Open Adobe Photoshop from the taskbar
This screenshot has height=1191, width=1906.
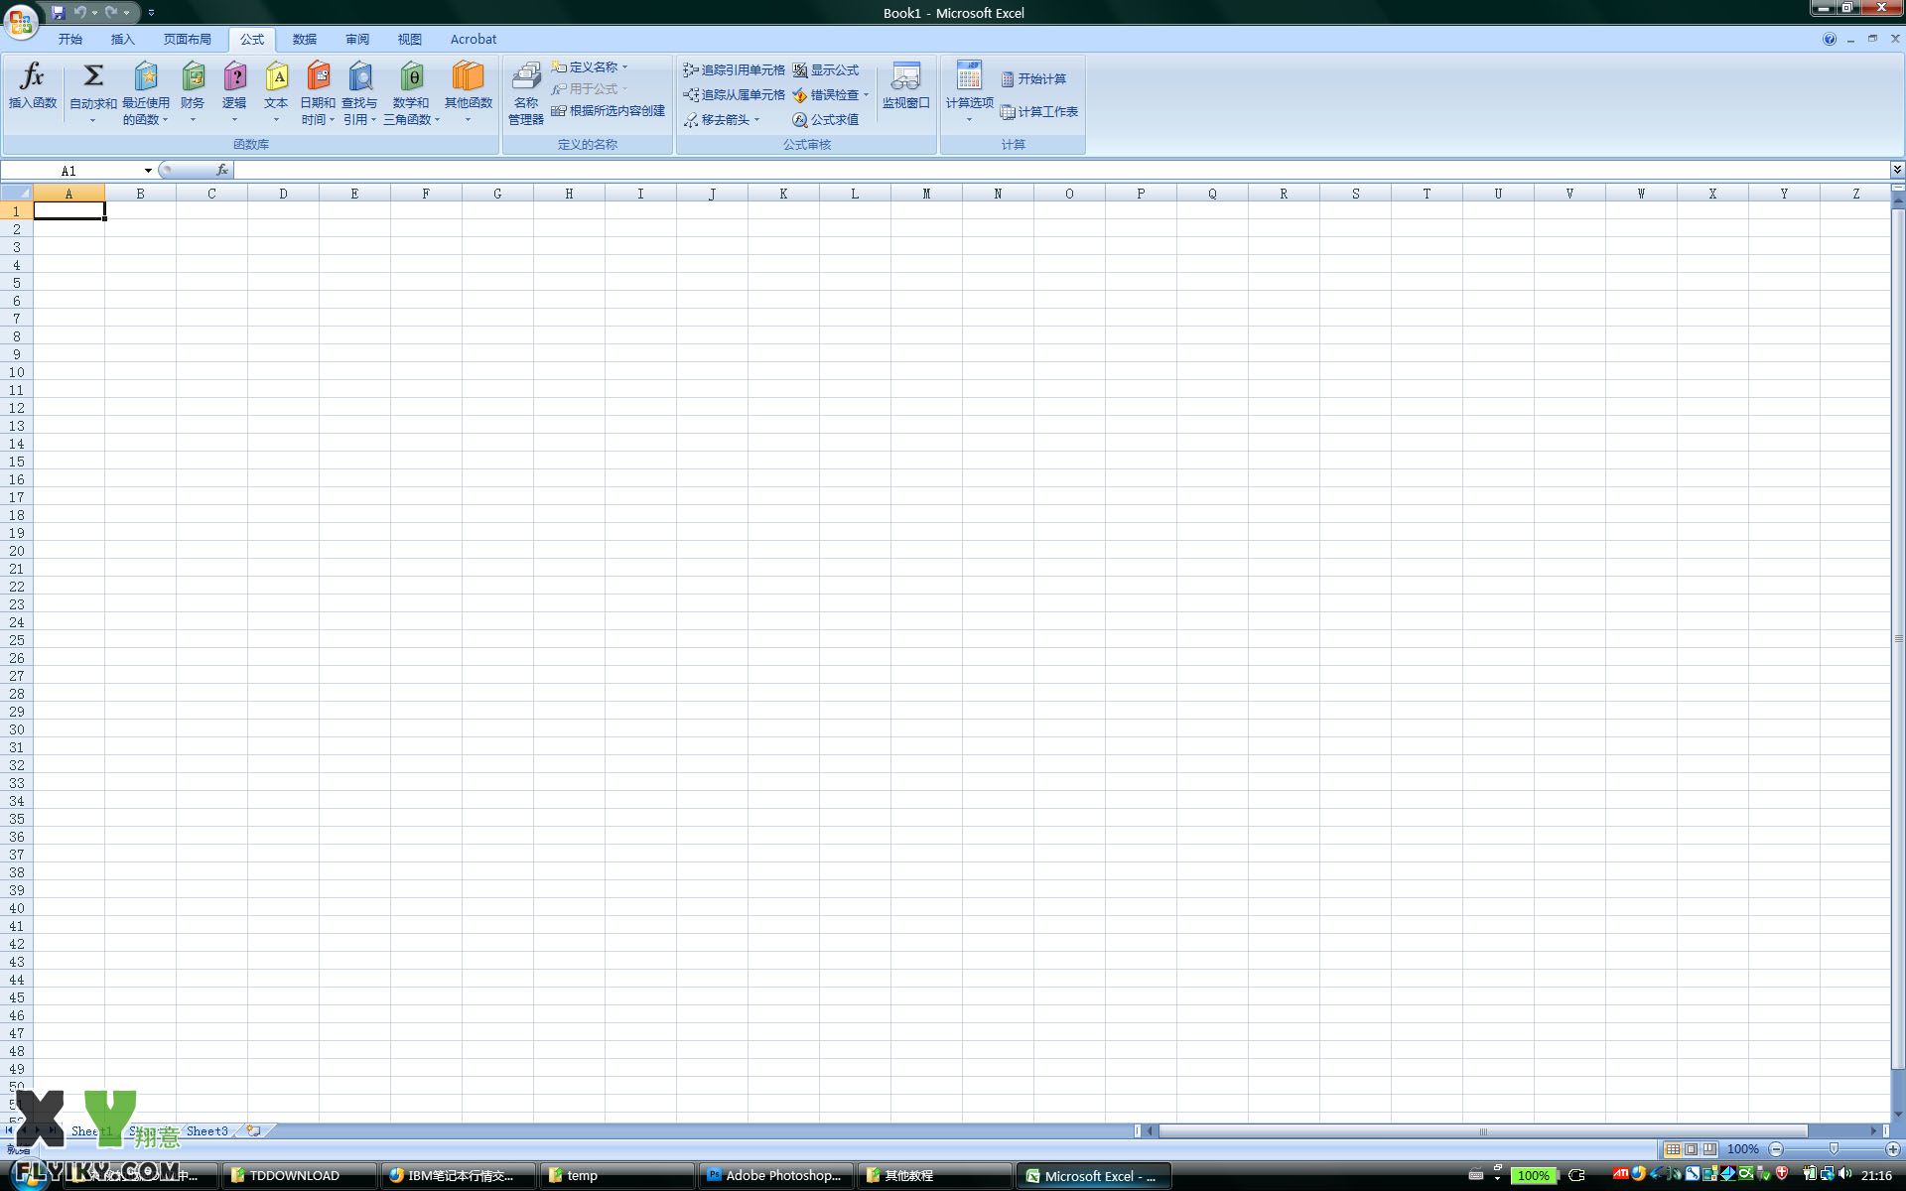coord(774,1176)
